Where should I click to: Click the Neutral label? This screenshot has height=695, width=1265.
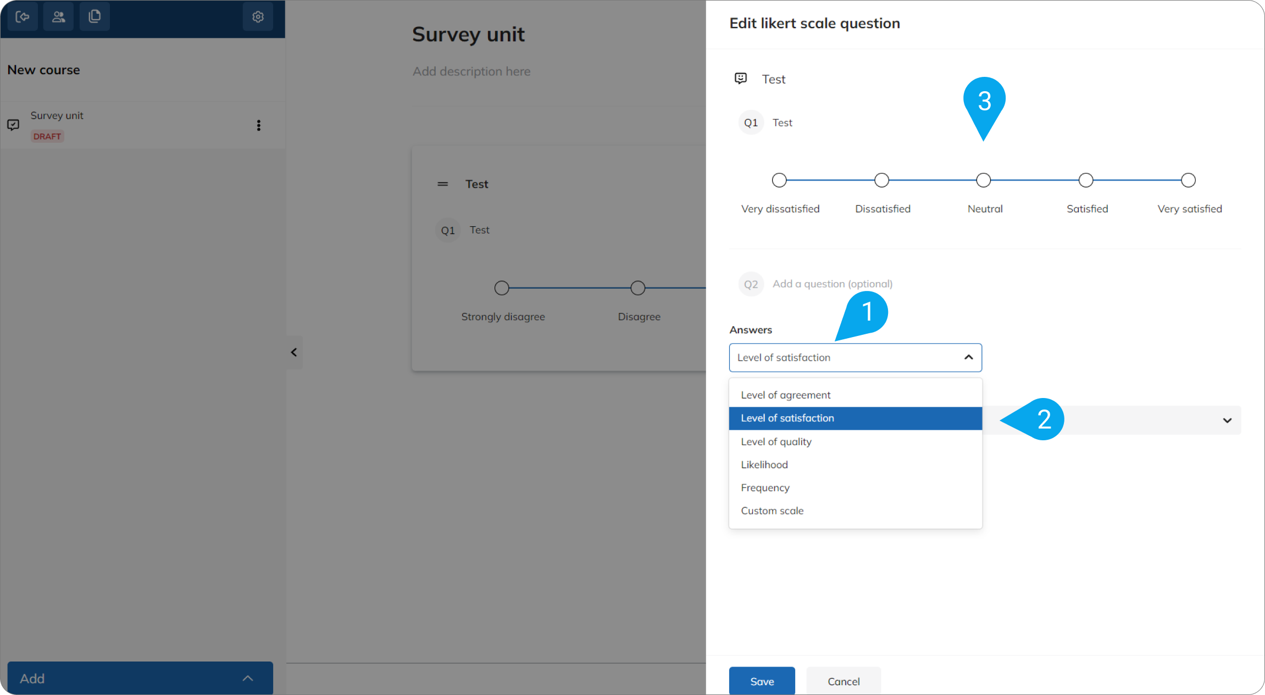tap(985, 209)
